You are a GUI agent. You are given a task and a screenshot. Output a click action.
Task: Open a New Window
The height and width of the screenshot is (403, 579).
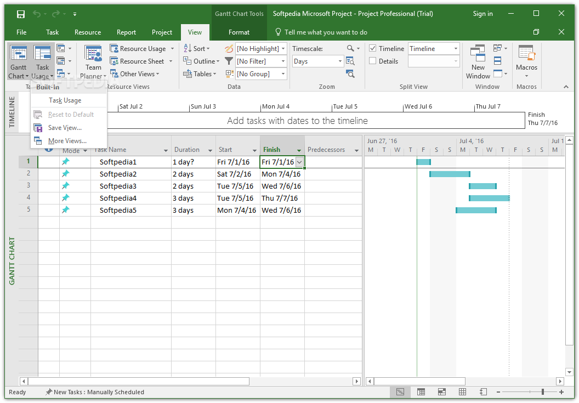pyautogui.click(x=478, y=62)
